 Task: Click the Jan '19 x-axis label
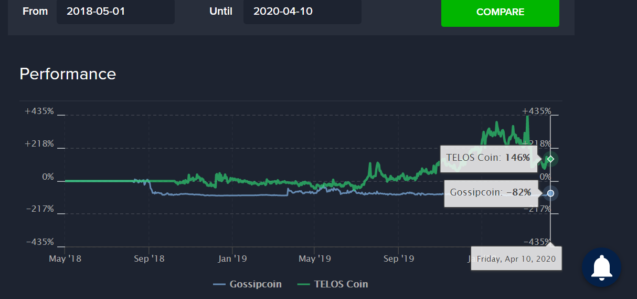(232, 259)
